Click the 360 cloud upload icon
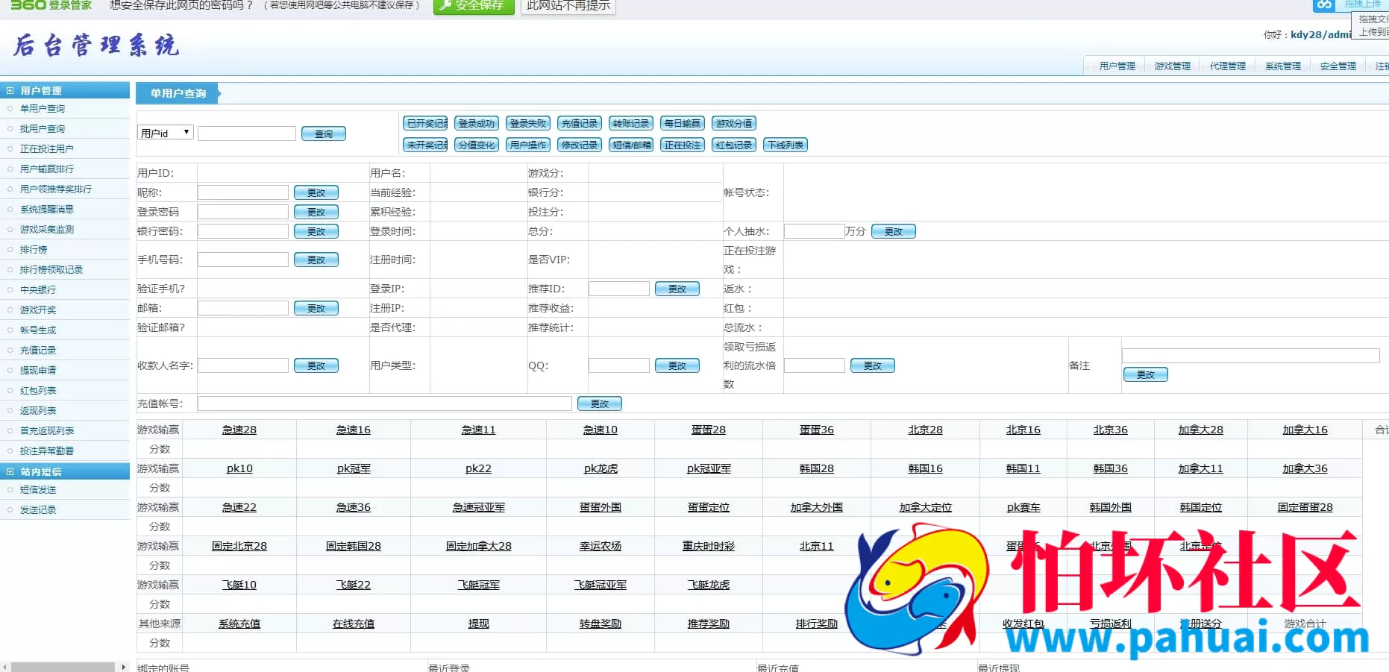This screenshot has height=672, width=1389. pyautogui.click(x=1324, y=4)
